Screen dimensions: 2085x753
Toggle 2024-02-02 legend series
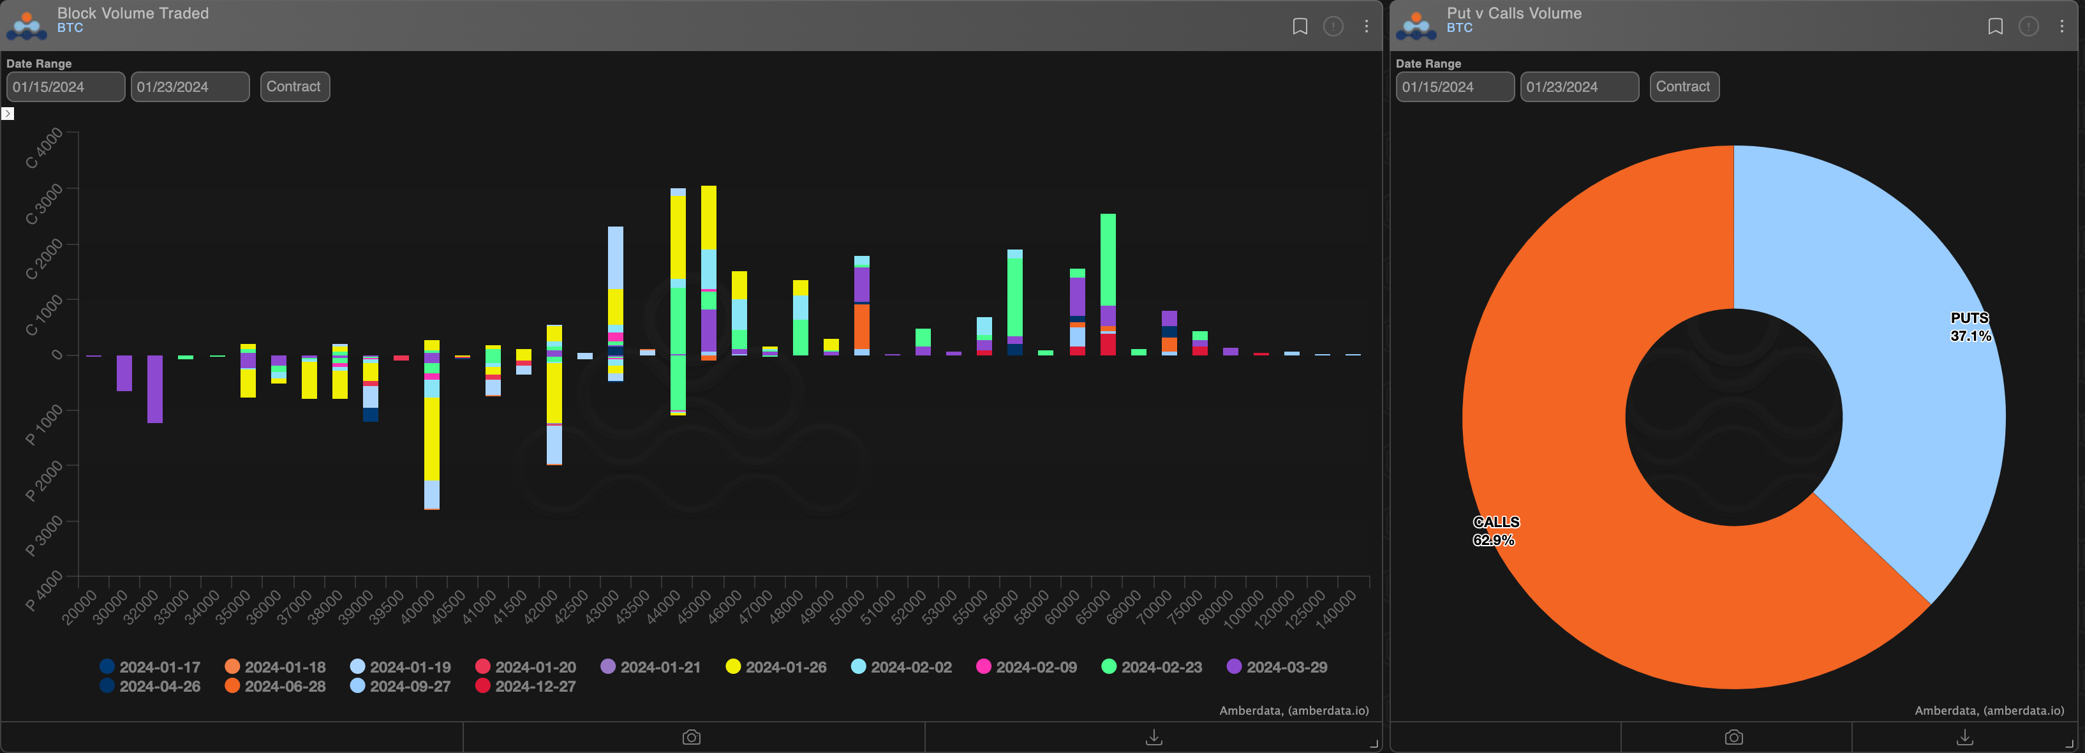[902, 667]
